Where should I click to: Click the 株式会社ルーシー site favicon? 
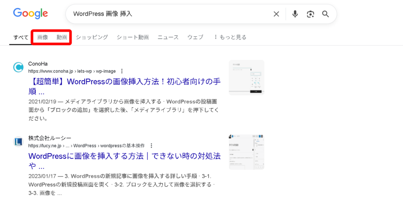click(18, 142)
